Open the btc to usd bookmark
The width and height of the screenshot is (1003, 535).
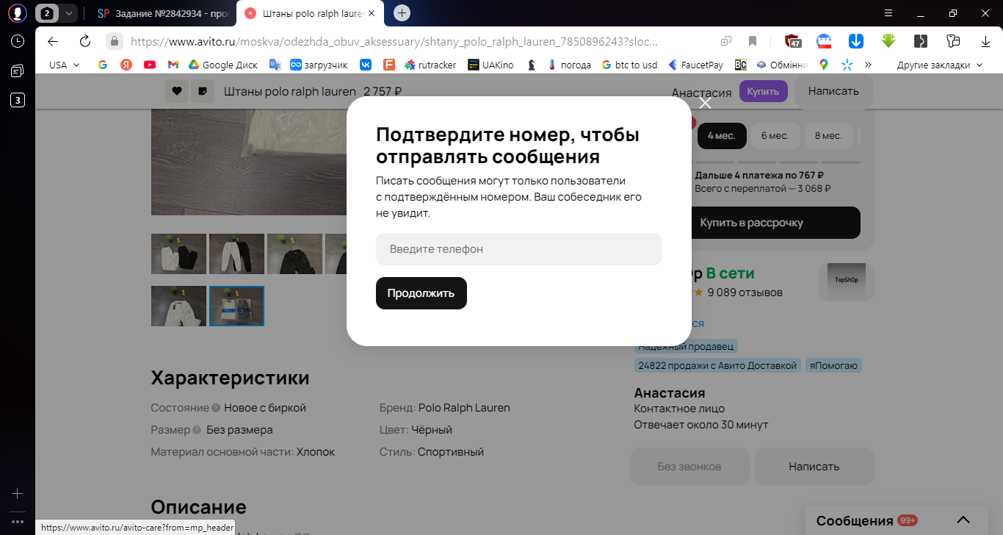click(629, 65)
